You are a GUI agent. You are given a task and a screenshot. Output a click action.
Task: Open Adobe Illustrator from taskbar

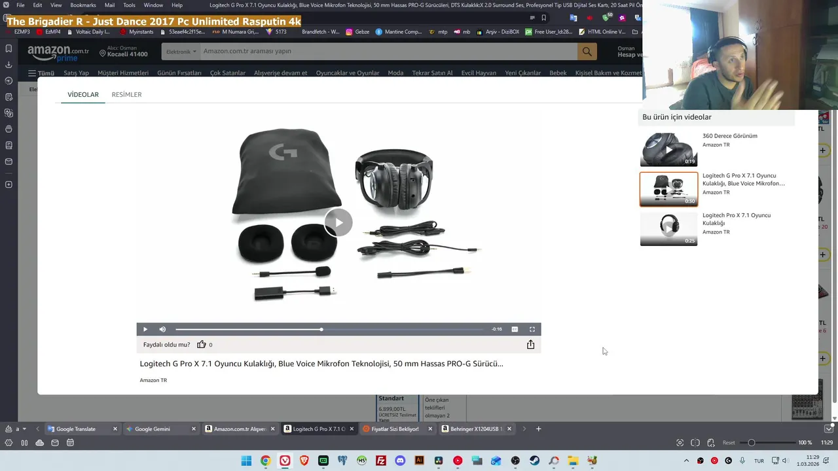pos(419,461)
